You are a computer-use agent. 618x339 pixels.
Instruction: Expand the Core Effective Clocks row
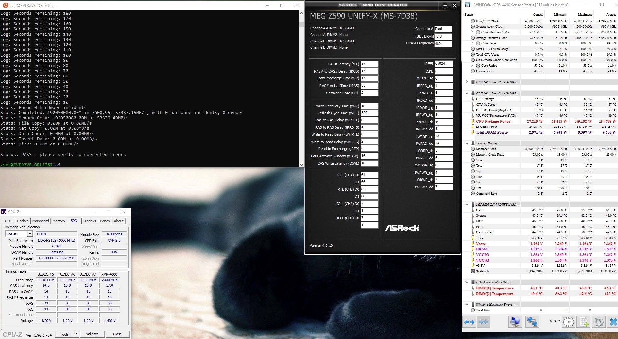point(472,32)
